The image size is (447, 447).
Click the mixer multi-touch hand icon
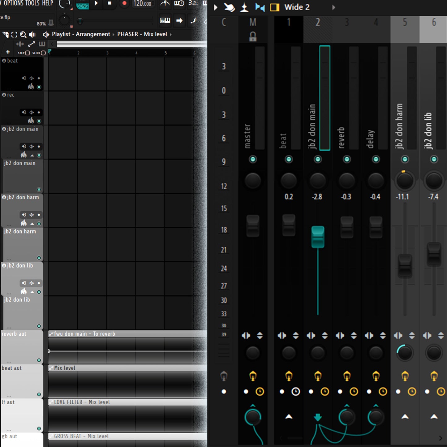(x=229, y=7)
